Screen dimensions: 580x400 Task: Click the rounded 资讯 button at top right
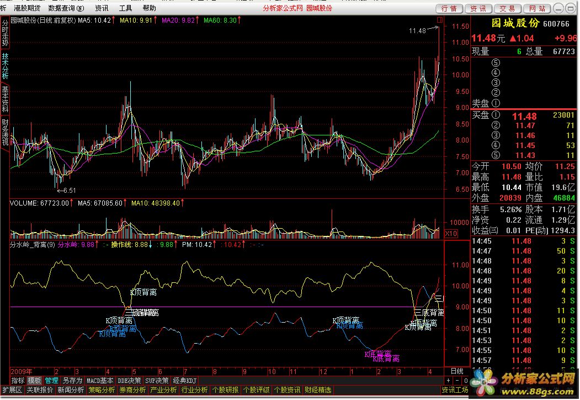(478, 8)
